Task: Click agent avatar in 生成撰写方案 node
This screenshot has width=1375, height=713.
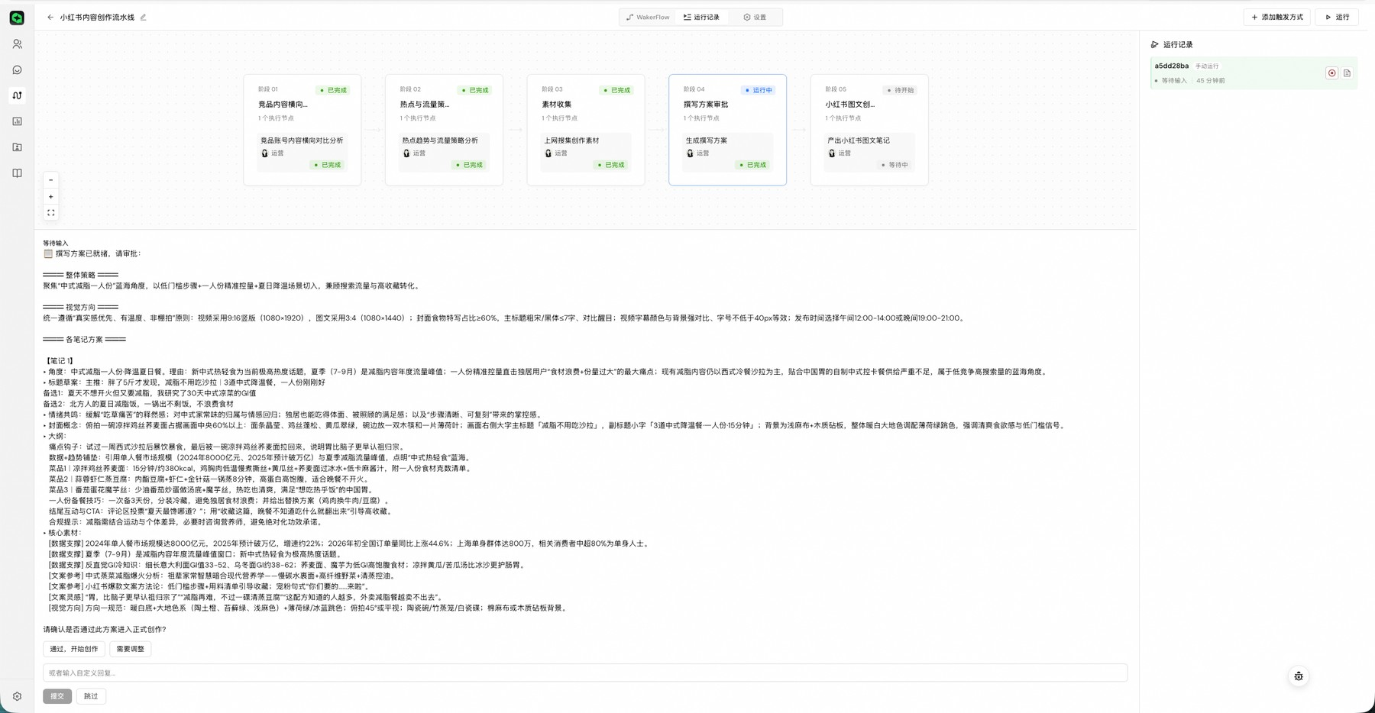Action: [690, 153]
